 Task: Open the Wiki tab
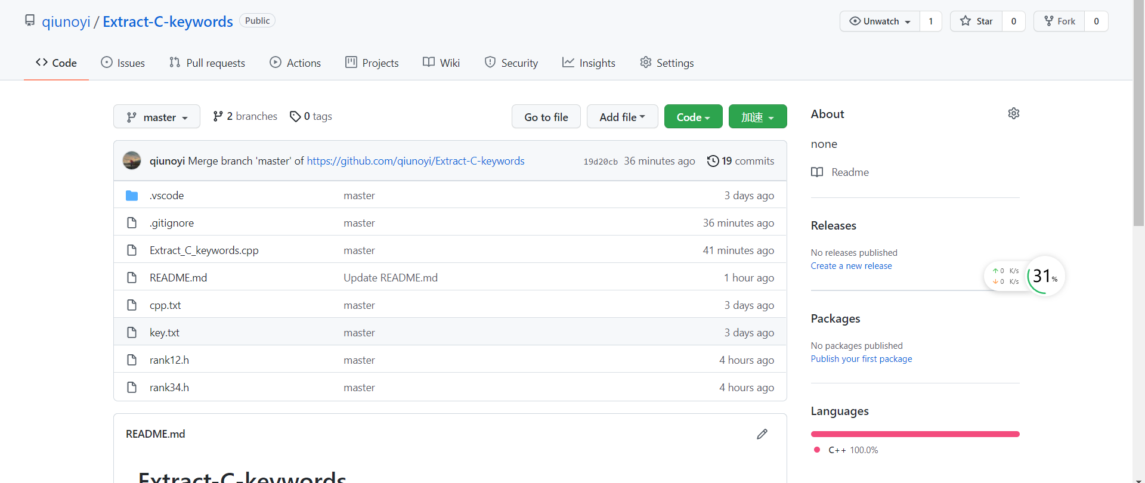tap(441, 63)
